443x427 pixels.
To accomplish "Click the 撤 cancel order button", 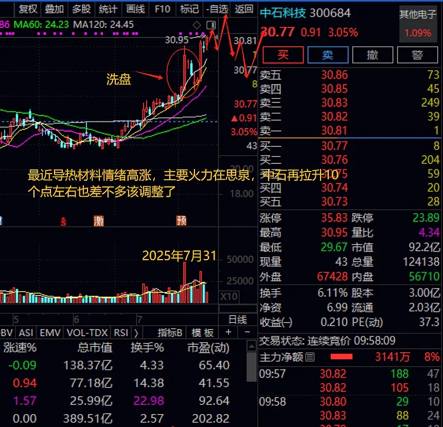I will click(x=373, y=55).
